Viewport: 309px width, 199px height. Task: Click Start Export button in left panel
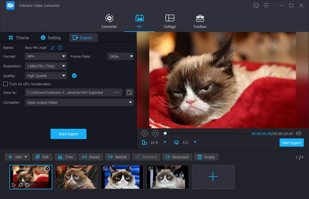pyautogui.click(x=68, y=134)
